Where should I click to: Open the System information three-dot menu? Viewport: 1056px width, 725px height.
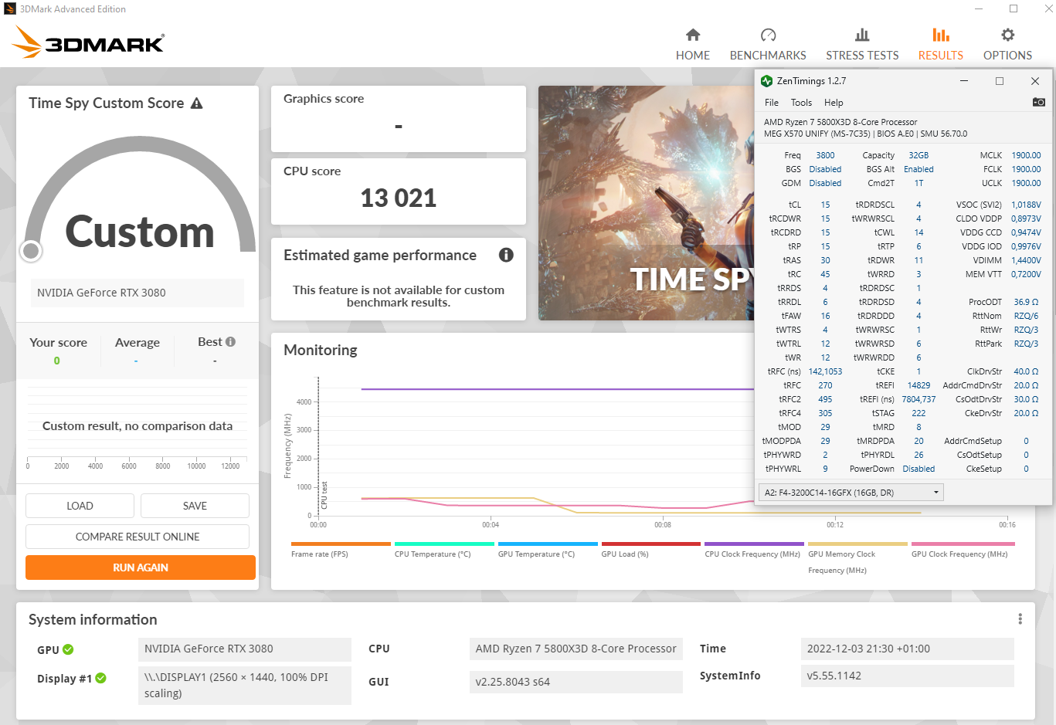pyautogui.click(x=1020, y=619)
